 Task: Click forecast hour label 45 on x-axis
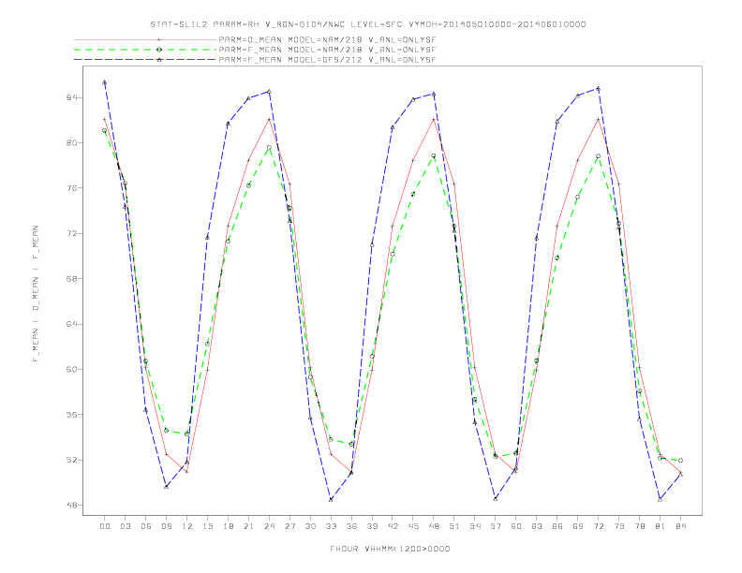click(413, 526)
